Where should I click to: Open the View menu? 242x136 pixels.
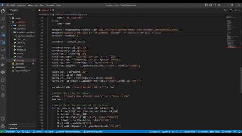(x=30, y=5)
